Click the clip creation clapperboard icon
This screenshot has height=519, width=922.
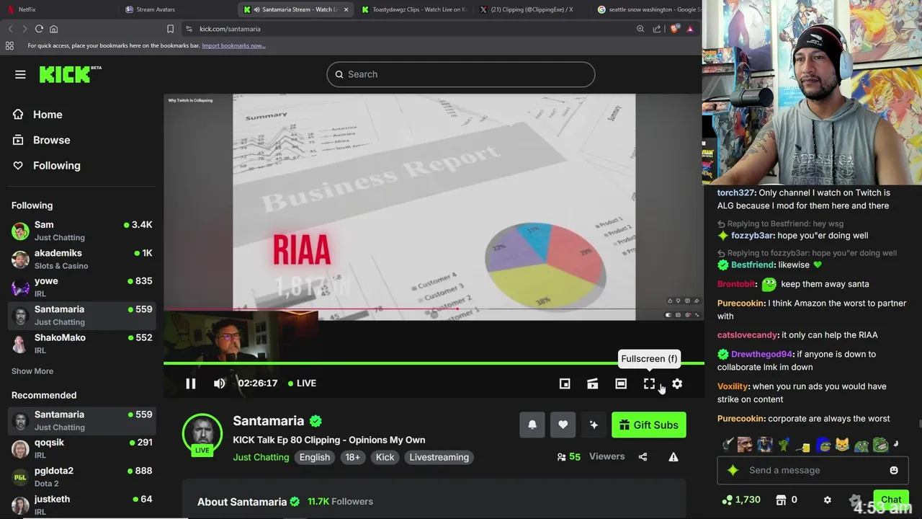[x=592, y=383]
